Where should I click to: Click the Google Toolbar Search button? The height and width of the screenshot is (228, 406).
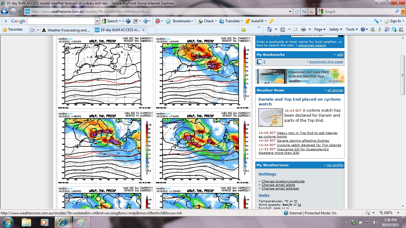point(110,21)
